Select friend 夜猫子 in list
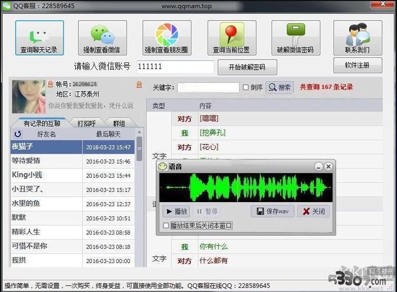Image resolution: width=397 pixels, height=292 pixels. pyautogui.click(x=73, y=147)
